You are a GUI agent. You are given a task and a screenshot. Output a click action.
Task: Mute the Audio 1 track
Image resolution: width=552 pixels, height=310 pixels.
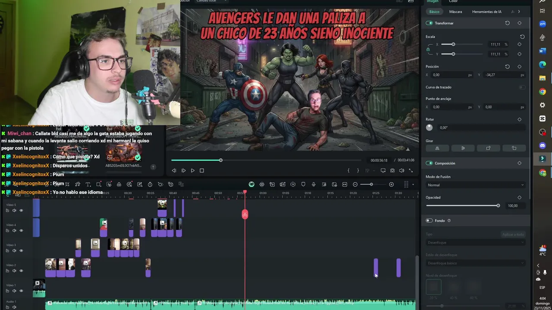[x=14, y=307]
